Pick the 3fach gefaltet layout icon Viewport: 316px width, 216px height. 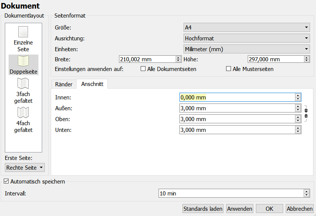[x=23, y=84]
